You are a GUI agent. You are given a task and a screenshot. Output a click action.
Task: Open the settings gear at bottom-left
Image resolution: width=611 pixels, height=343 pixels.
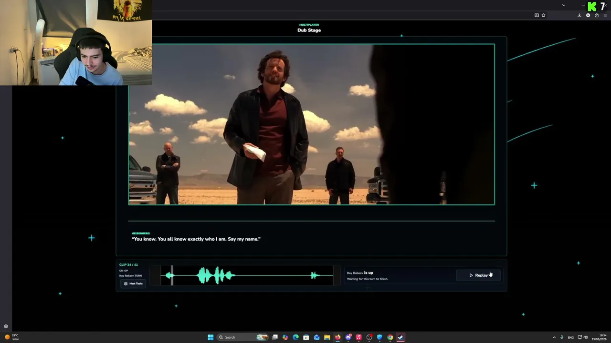tap(6, 326)
